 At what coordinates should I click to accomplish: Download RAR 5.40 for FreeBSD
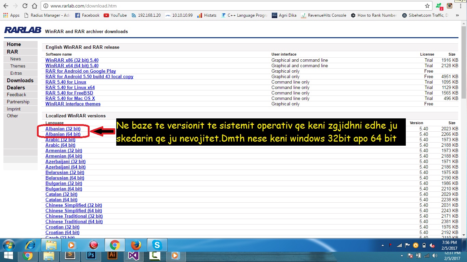(x=69, y=93)
